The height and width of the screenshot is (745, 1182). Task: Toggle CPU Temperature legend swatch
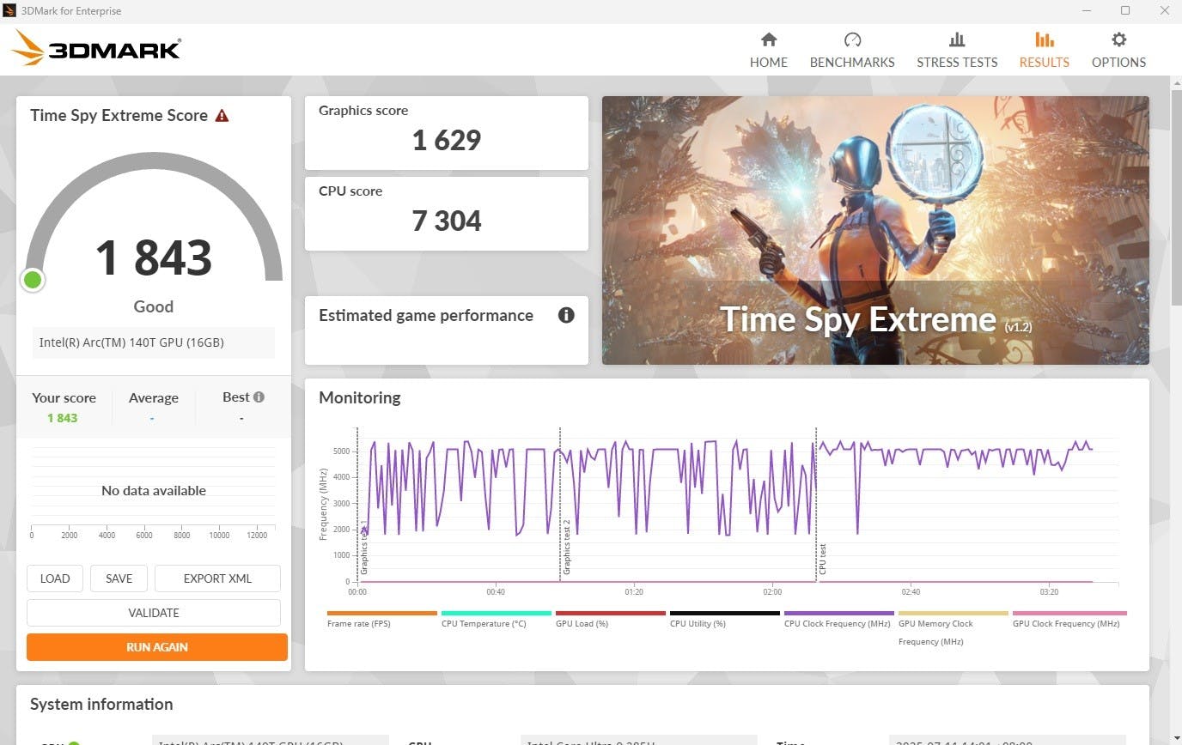click(496, 614)
